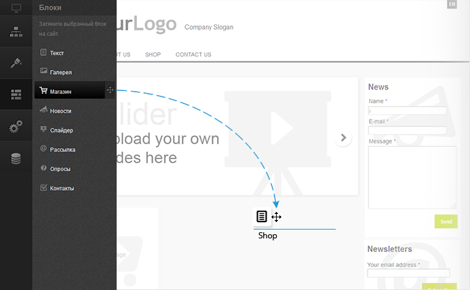Click the Message text area
470x290 pixels.
(412, 177)
